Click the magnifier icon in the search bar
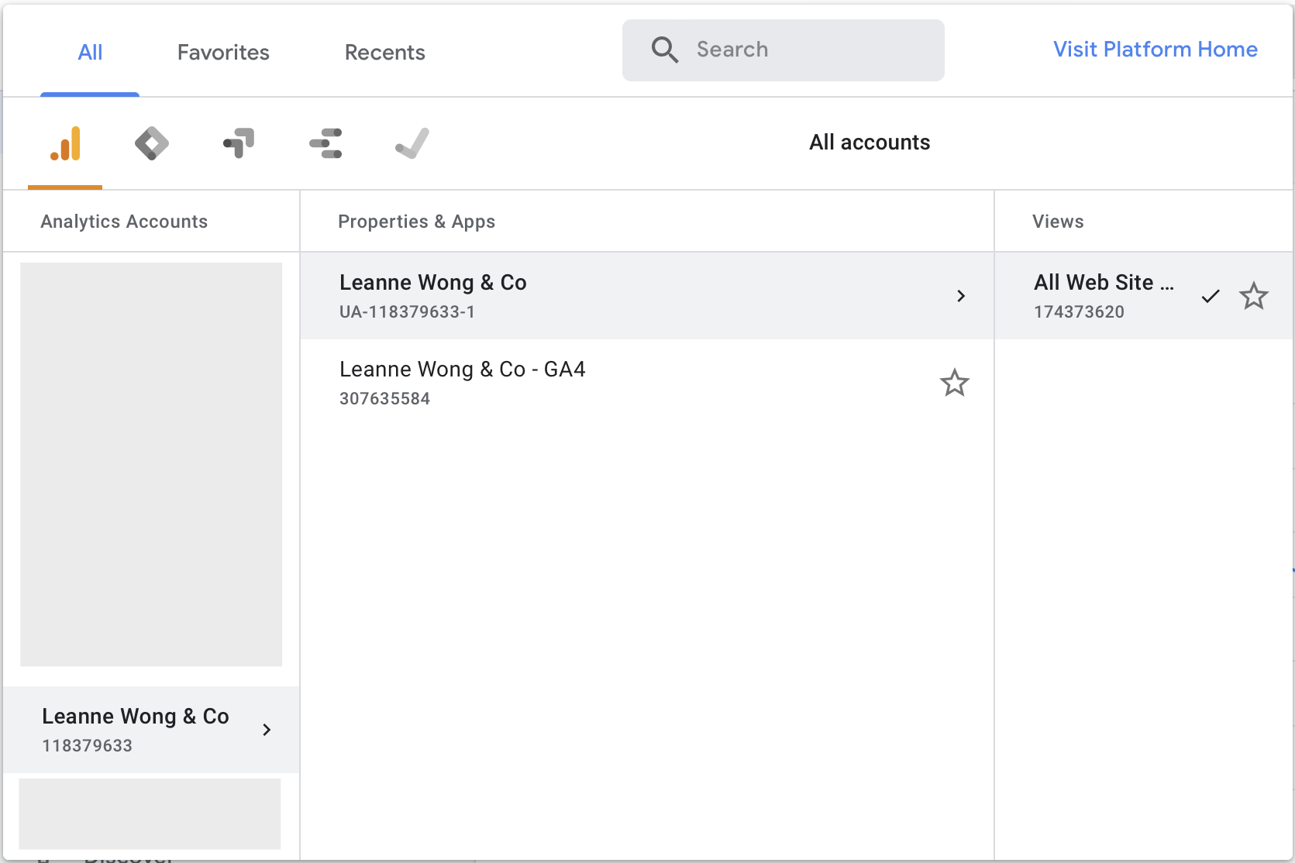 664,50
